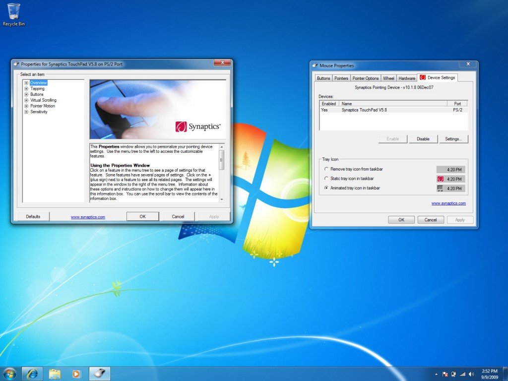Expand the Pointer Motion tree node

coord(26,106)
